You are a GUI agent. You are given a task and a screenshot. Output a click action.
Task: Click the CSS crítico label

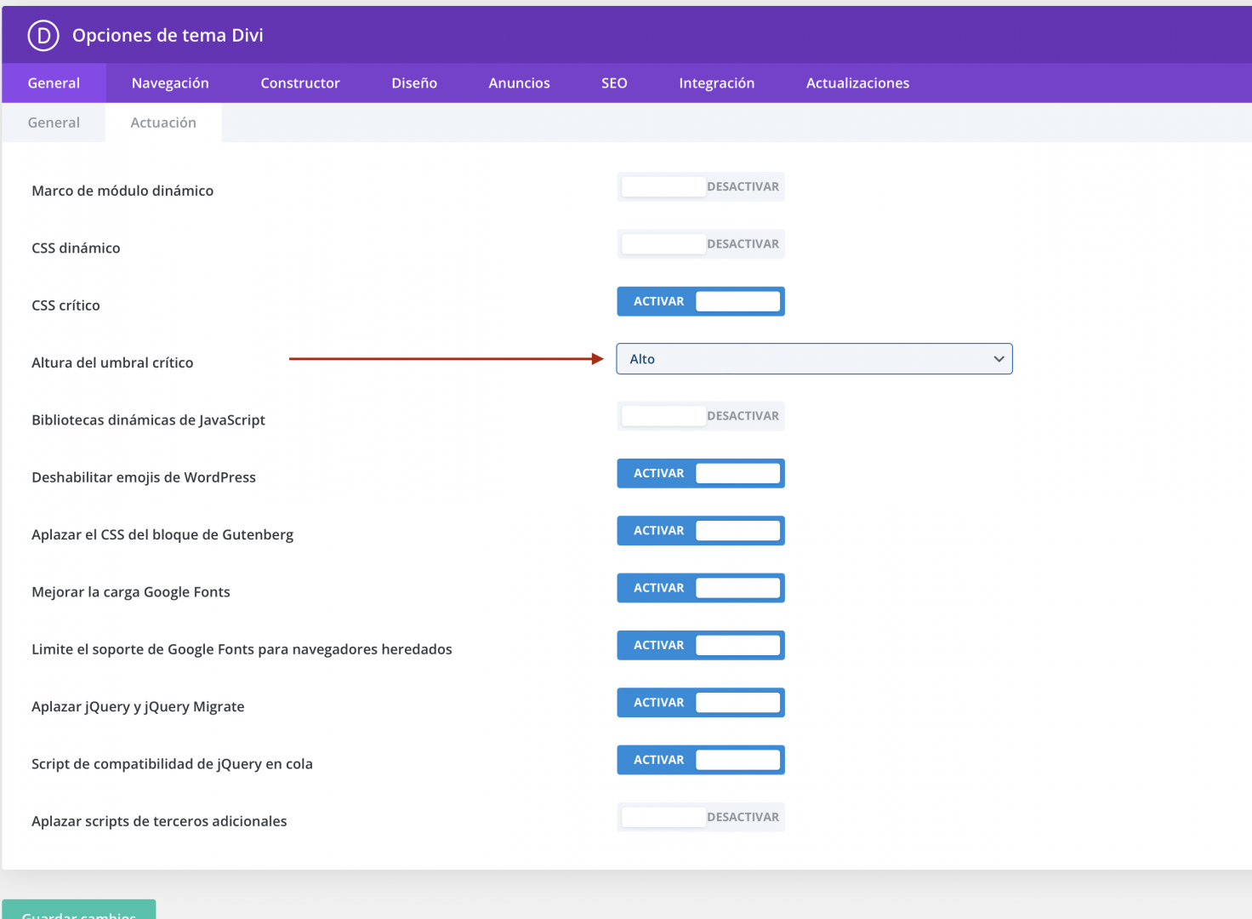pyautogui.click(x=65, y=305)
